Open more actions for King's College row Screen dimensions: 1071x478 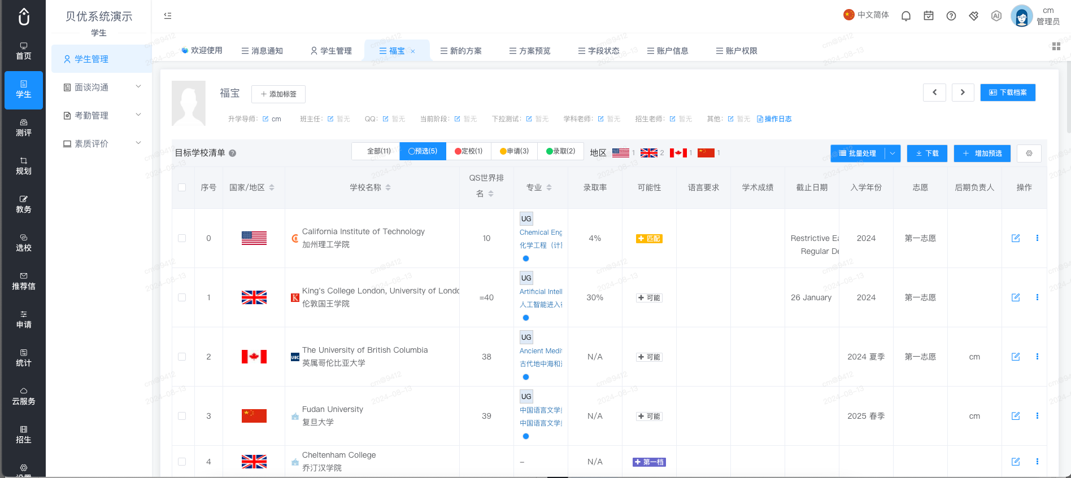(x=1037, y=297)
